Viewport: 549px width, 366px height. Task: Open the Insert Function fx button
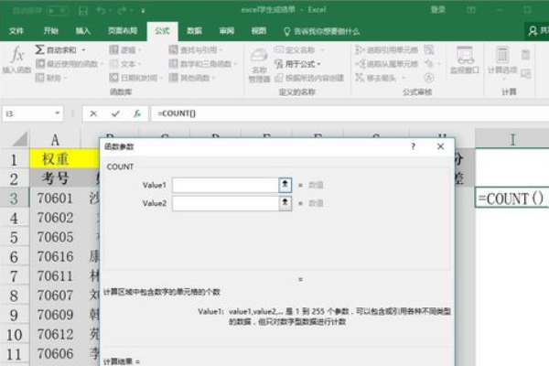point(16,60)
